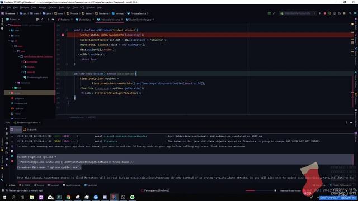
Task: Open the View menu
Action: 15,7
